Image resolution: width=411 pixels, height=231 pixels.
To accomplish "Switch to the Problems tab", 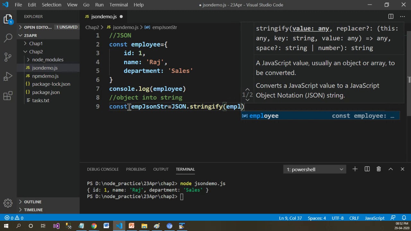I will point(136,169).
